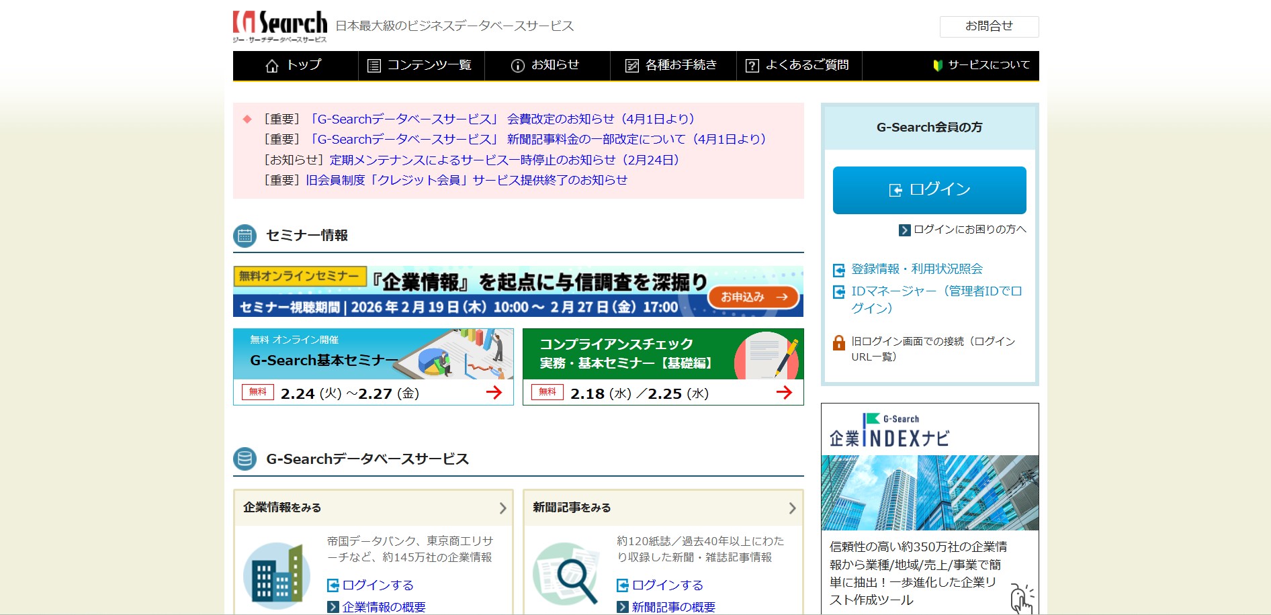Click the info icon beside お知らせ menu

tap(518, 66)
